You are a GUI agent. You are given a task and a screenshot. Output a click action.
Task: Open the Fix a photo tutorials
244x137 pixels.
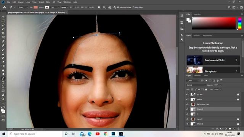[x=213, y=70]
